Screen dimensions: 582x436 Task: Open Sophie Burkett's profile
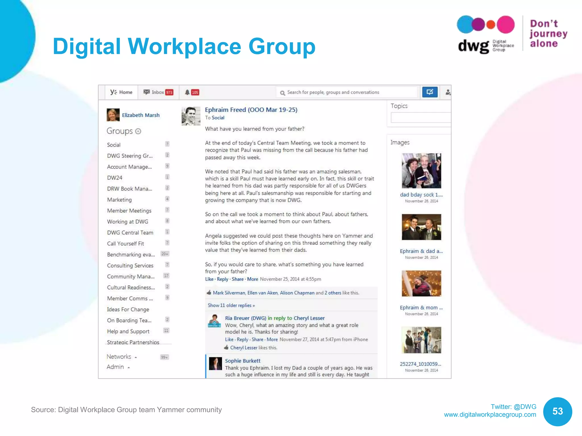coord(243,361)
